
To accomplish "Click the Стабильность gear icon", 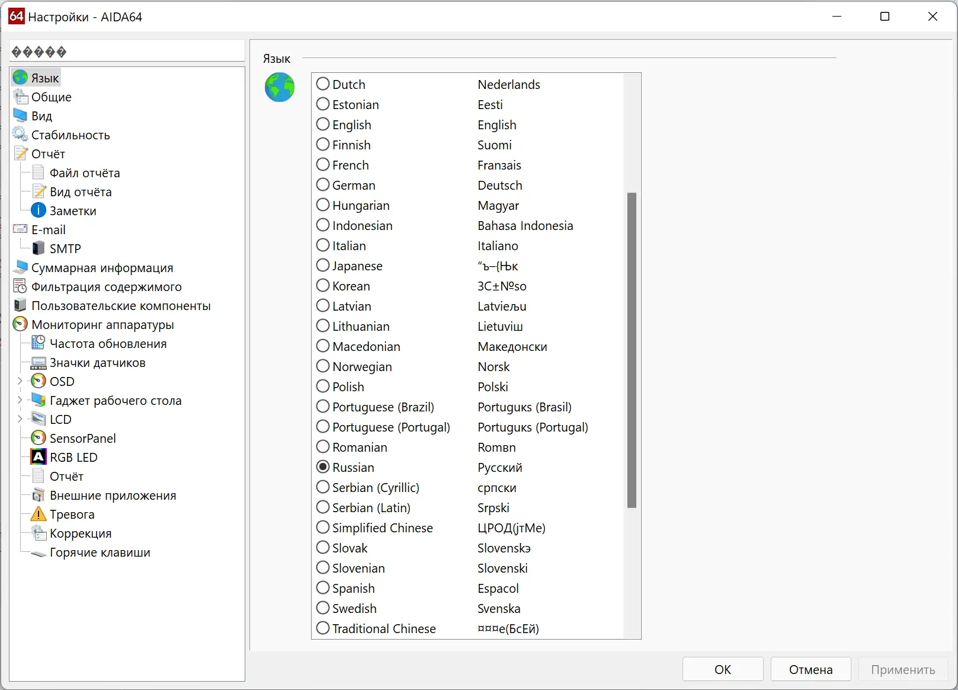I will point(21,135).
